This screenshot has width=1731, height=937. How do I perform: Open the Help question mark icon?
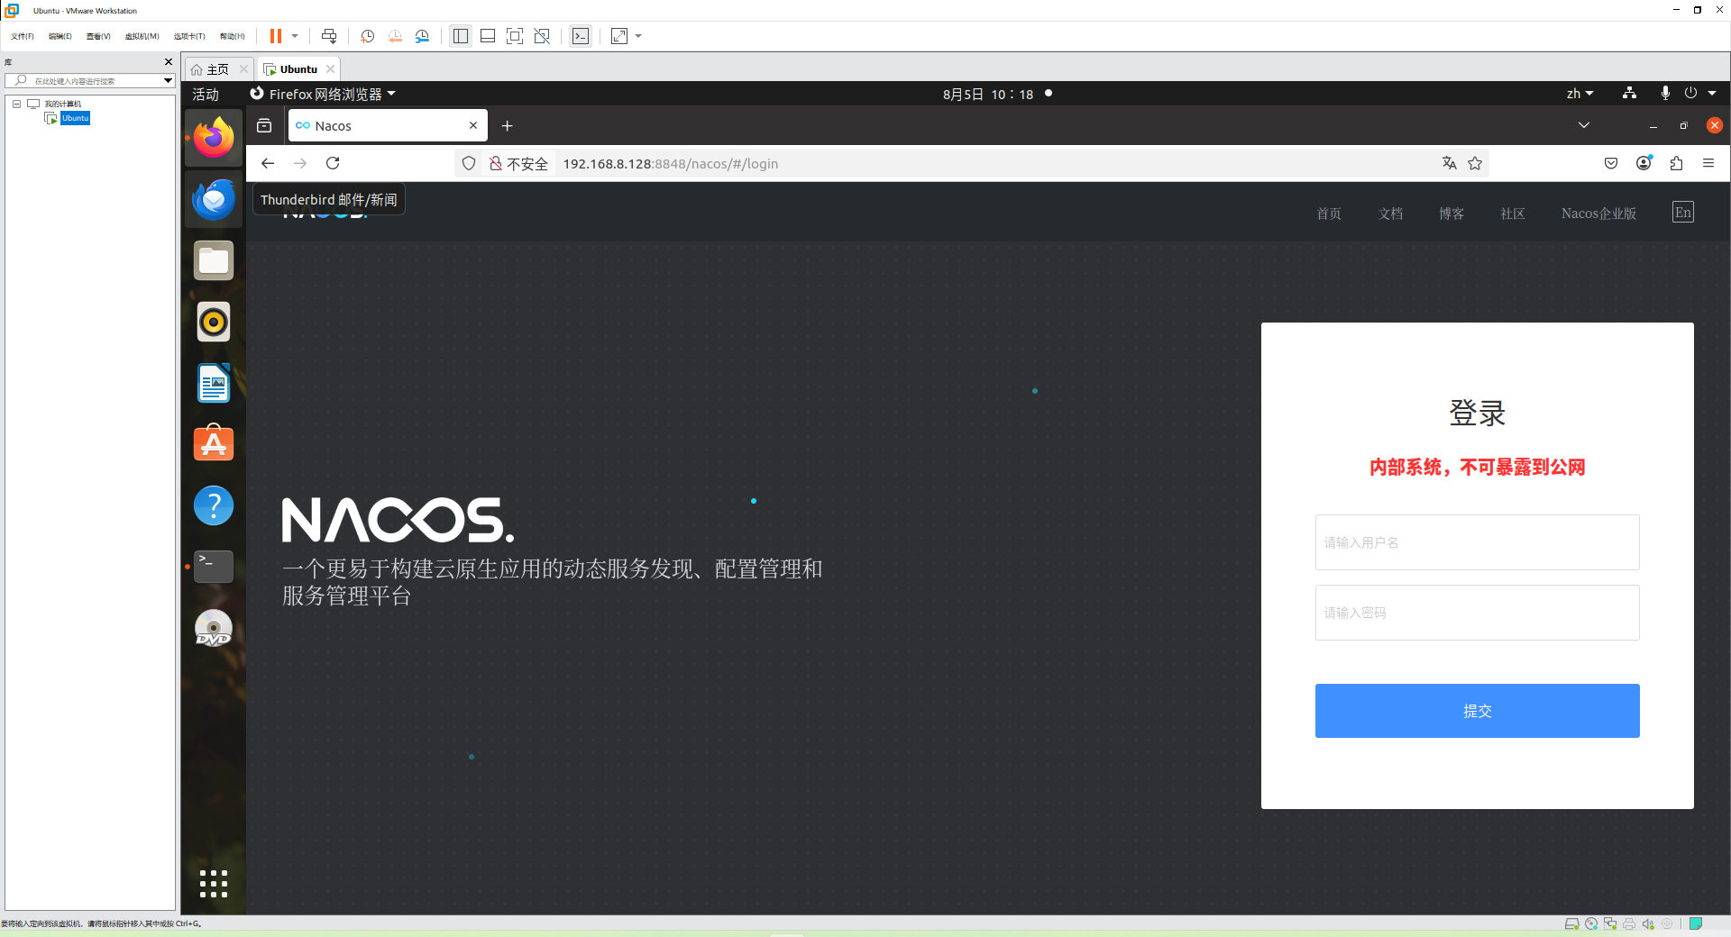pos(214,505)
